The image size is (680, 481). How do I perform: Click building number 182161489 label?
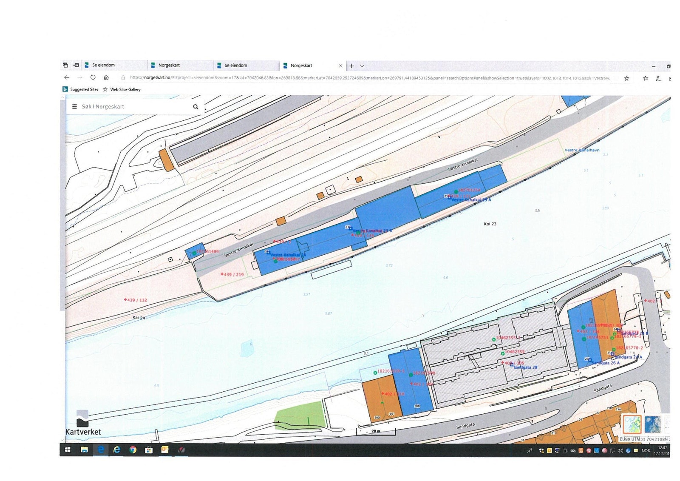pos(207,252)
